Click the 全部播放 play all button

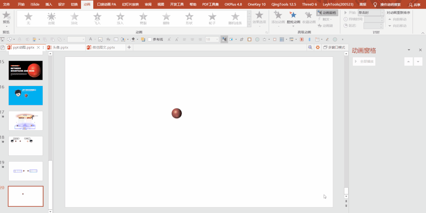(364, 61)
